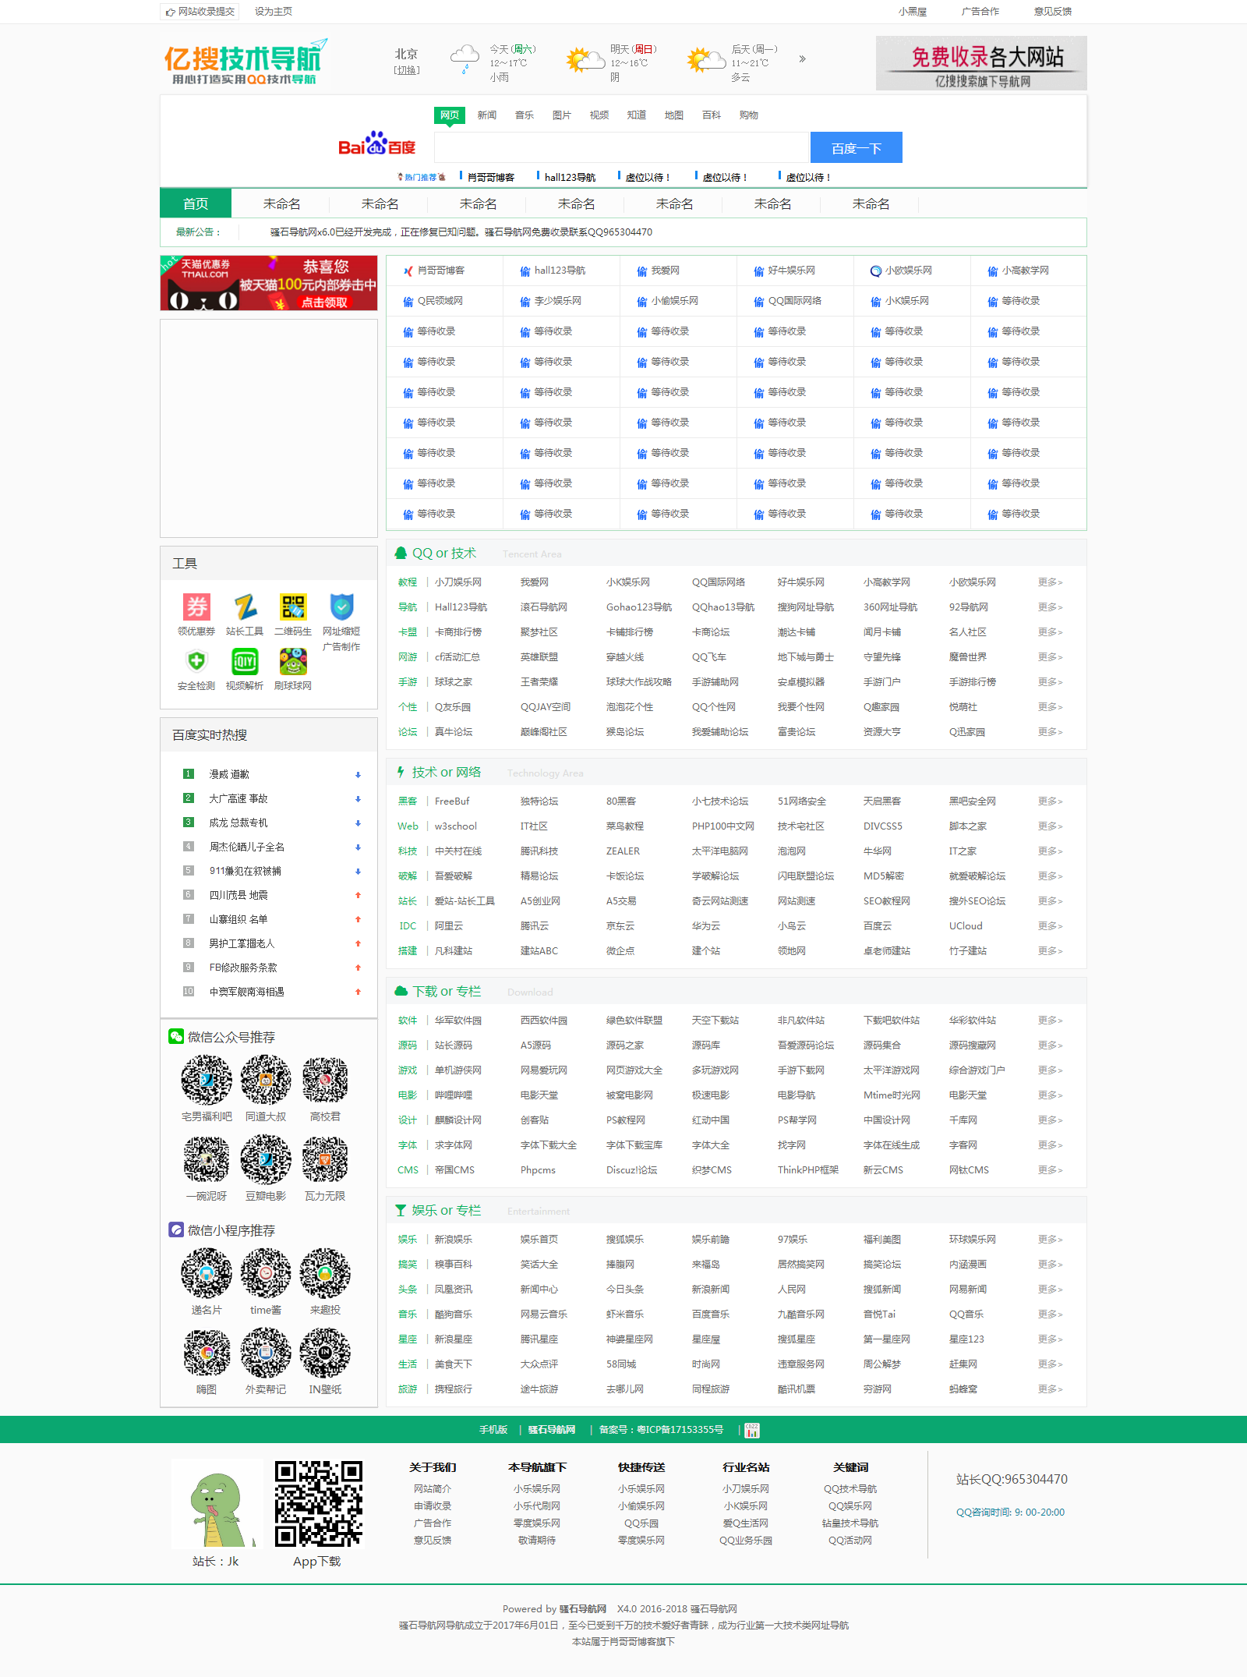Image resolution: width=1247 pixels, height=1677 pixels.
Task: Expand 更多 in the 软件 row
Action: point(1050,1021)
